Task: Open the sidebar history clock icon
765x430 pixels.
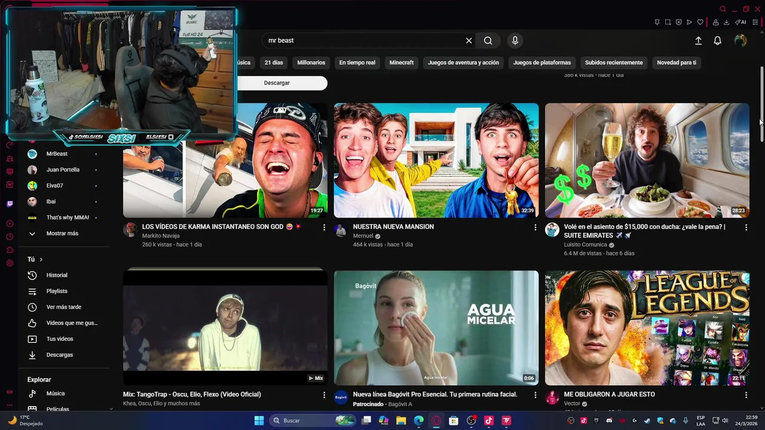Action: click(x=10, y=236)
